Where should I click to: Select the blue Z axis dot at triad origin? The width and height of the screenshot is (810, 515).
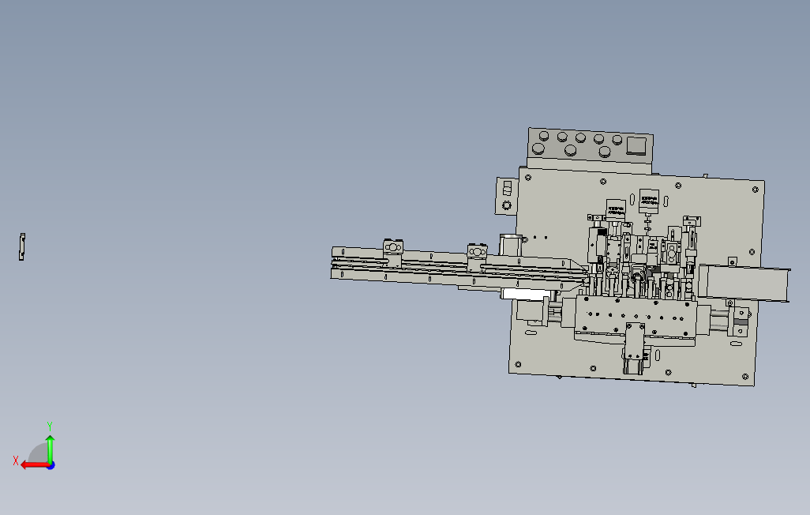pyautogui.click(x=51, y=466)
